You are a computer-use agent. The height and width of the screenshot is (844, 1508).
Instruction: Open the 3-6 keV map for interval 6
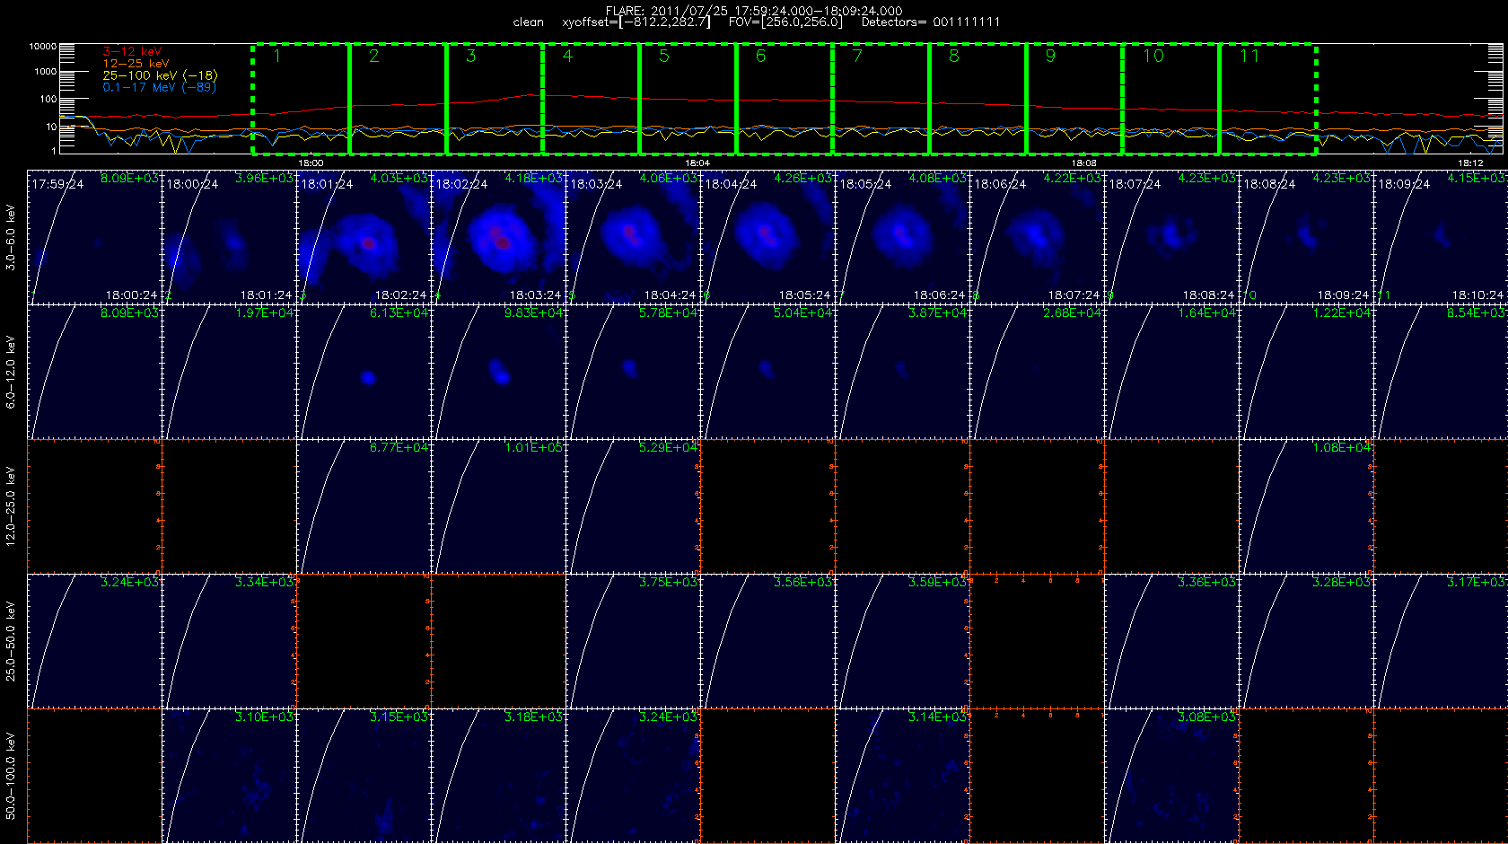point(767,237)
